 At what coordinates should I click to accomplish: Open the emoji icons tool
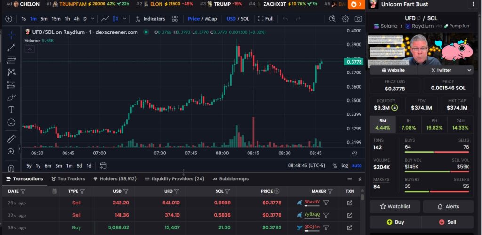click(x=11, y=122)
